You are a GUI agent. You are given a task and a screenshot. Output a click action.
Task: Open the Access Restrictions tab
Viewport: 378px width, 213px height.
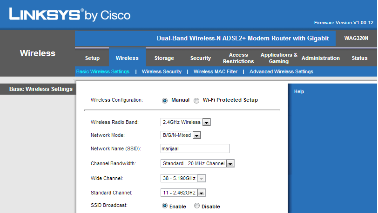click(x=238, y=58)
